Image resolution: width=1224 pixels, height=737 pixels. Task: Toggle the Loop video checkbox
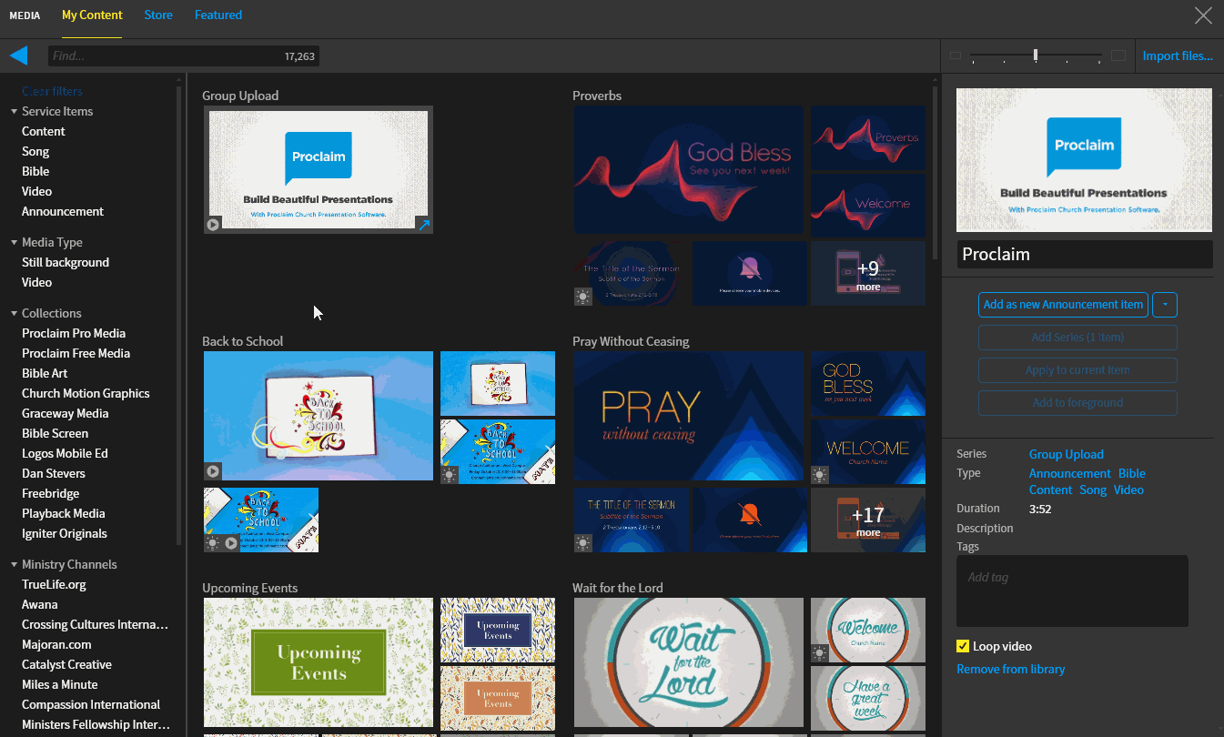pos(963,646)
